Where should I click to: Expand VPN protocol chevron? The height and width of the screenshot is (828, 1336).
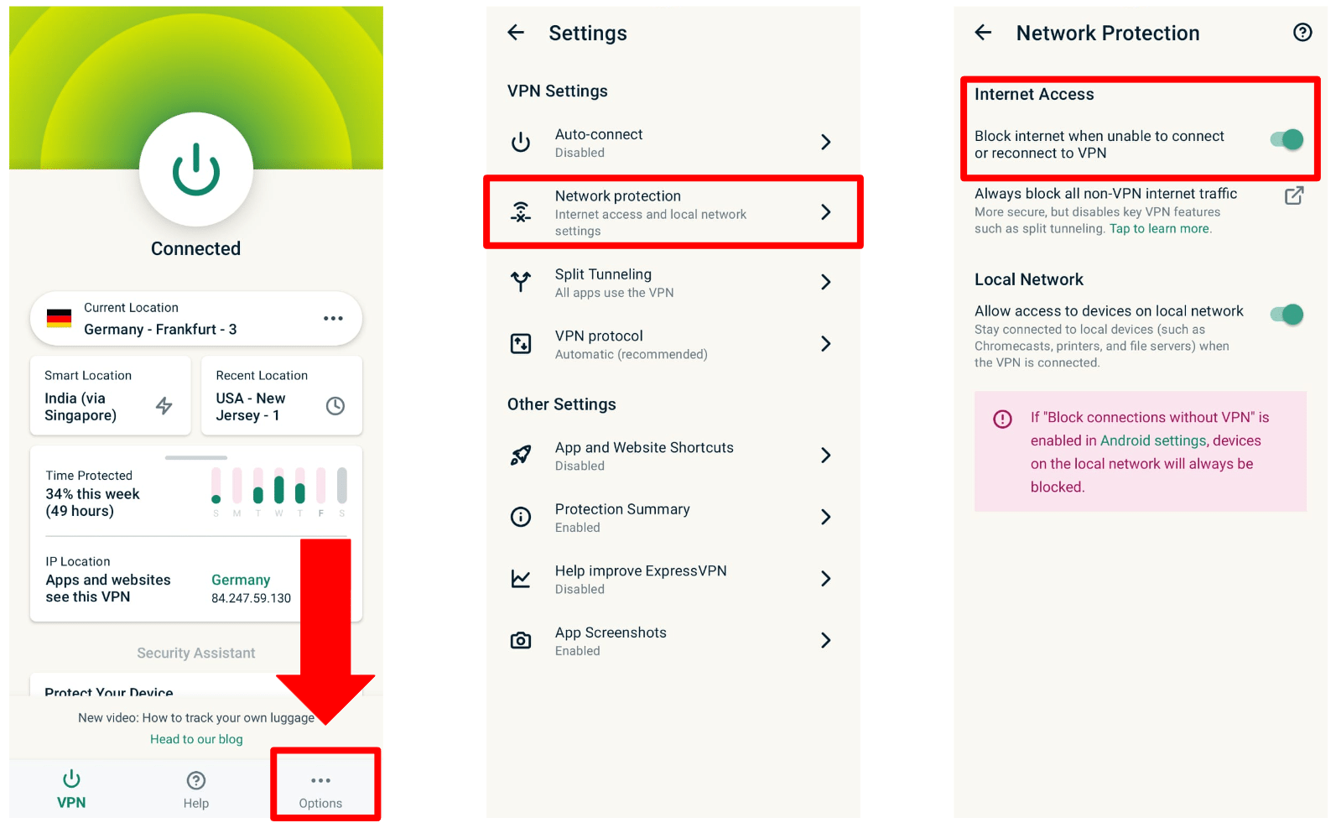tap(825, 344)
